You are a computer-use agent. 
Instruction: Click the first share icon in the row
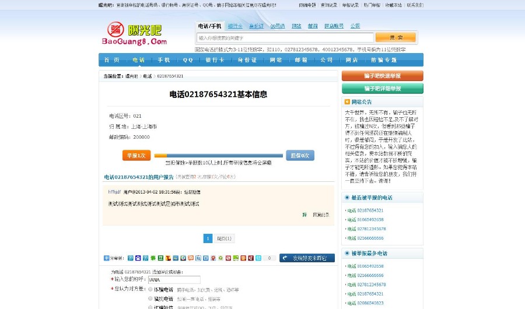pos(130,258)
